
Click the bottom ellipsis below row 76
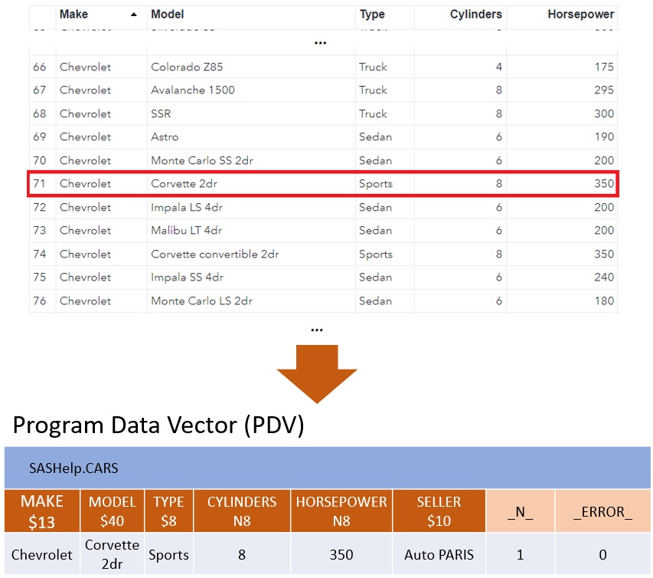coord(317,330)
